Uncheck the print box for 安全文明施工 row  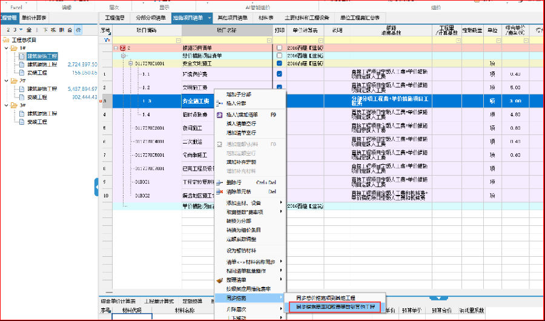pyautogui.click(x=279, y=63)
